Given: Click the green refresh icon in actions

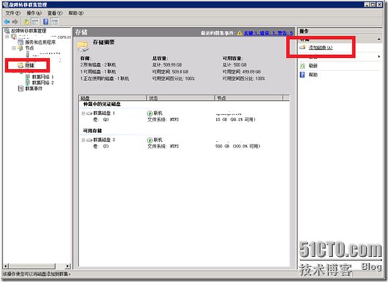Looking at the screenshot, I should pyautogui.click(x=302, y=66).
